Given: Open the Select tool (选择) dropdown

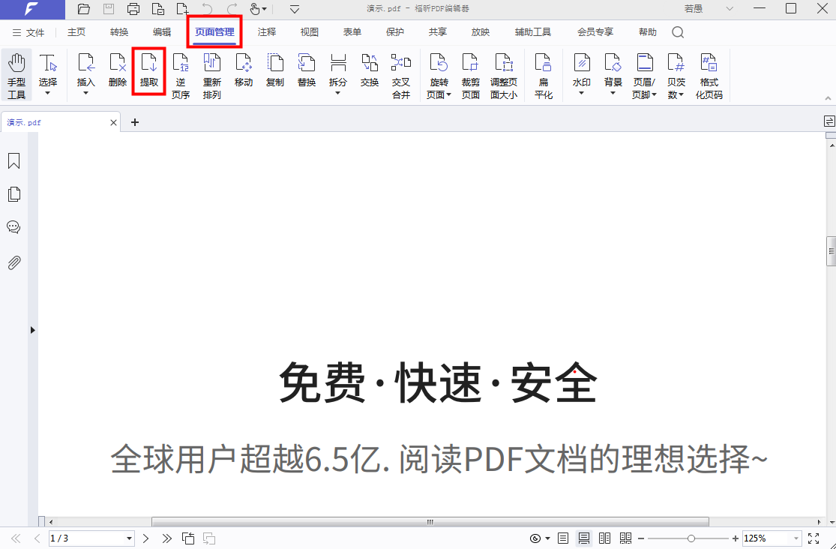Looking at the screenshot, I should coord(47,93).
